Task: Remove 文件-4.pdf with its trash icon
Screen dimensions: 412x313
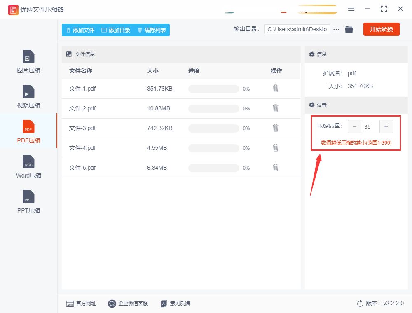Action: coord(275,147)
